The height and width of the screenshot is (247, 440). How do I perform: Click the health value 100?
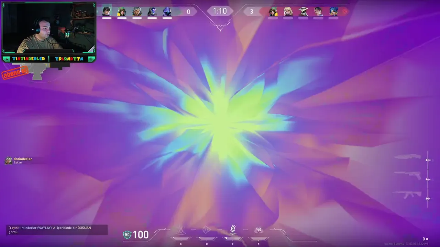click(x=141, y=235)
